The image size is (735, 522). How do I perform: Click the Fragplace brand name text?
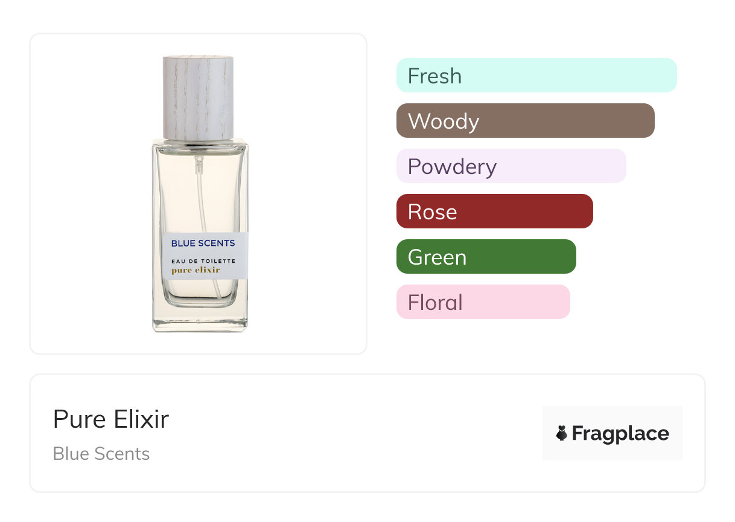620,434
